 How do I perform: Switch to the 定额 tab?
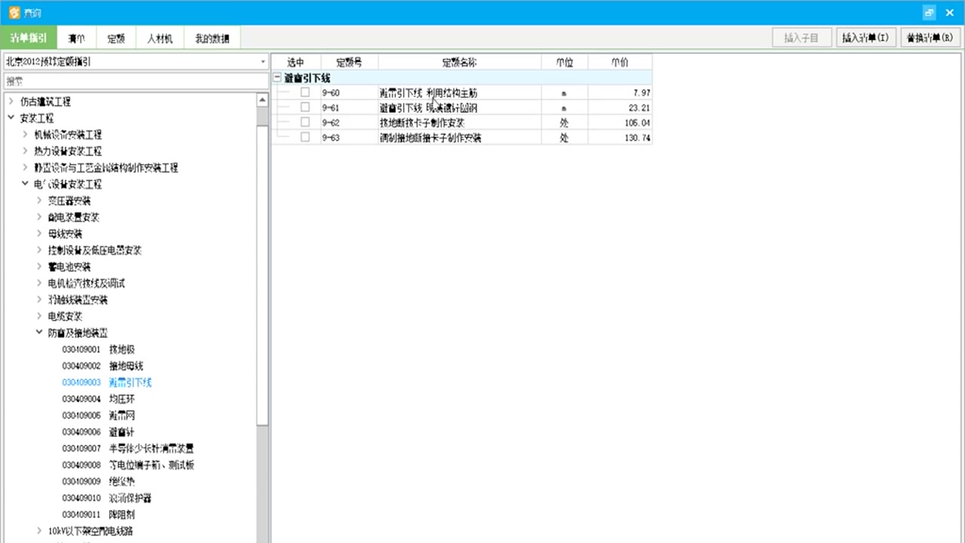(x=116, y=38)
